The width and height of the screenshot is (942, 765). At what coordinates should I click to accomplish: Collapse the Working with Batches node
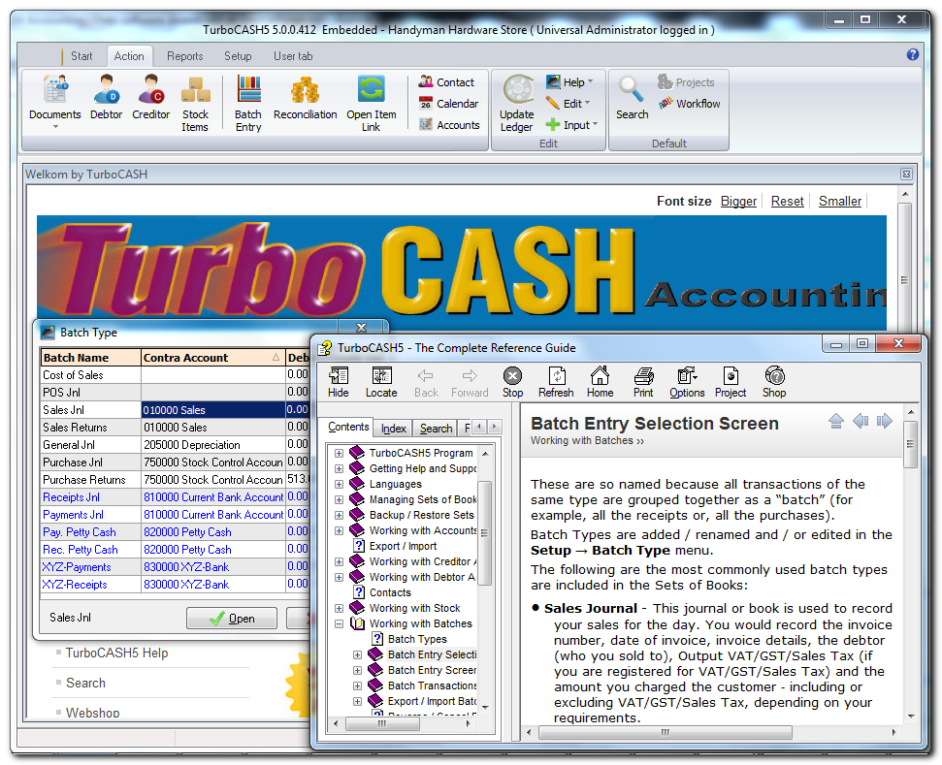pyautogui.click(x=339, y=623)
